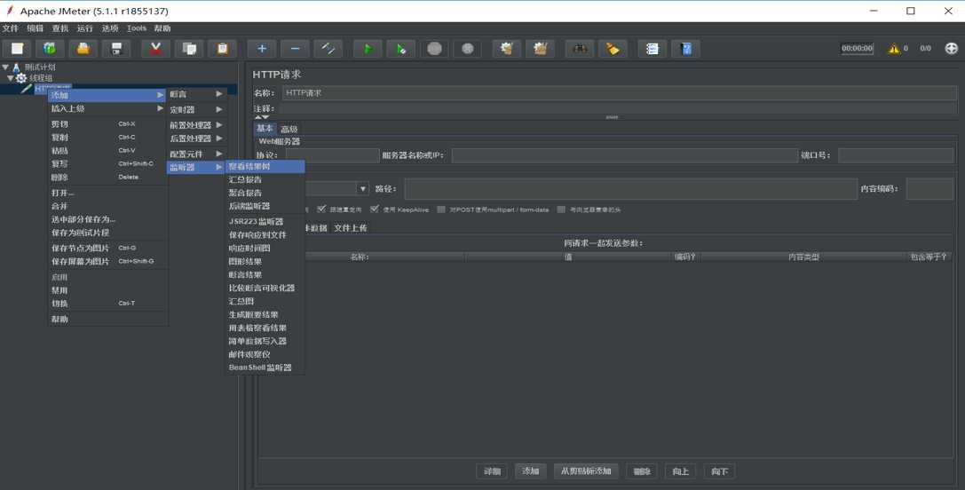Viewport: 965px width, 490px height.
Task: Click the 名称 field containing HTTP请求
Action: [620, 93]
